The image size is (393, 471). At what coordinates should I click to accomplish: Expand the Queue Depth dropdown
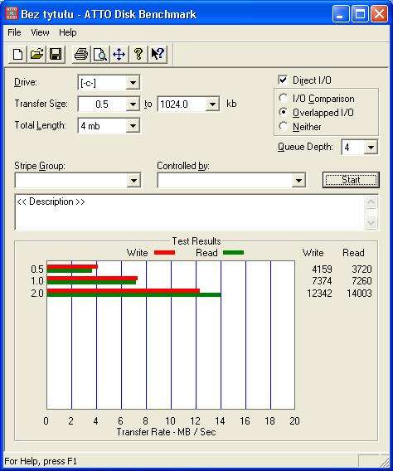point(371,148)
